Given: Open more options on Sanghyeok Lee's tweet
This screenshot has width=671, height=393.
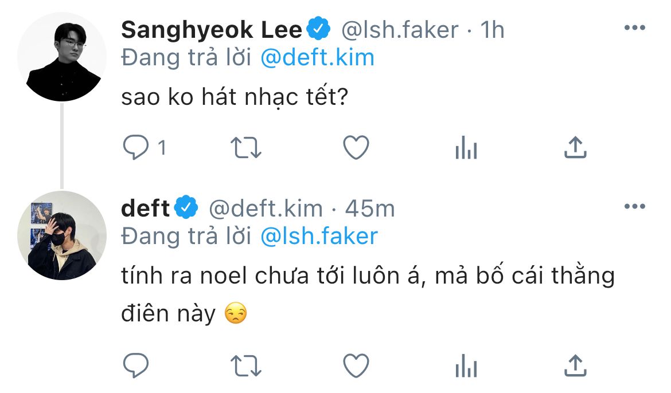Looking at the screenshot, I should pos(634,28).
